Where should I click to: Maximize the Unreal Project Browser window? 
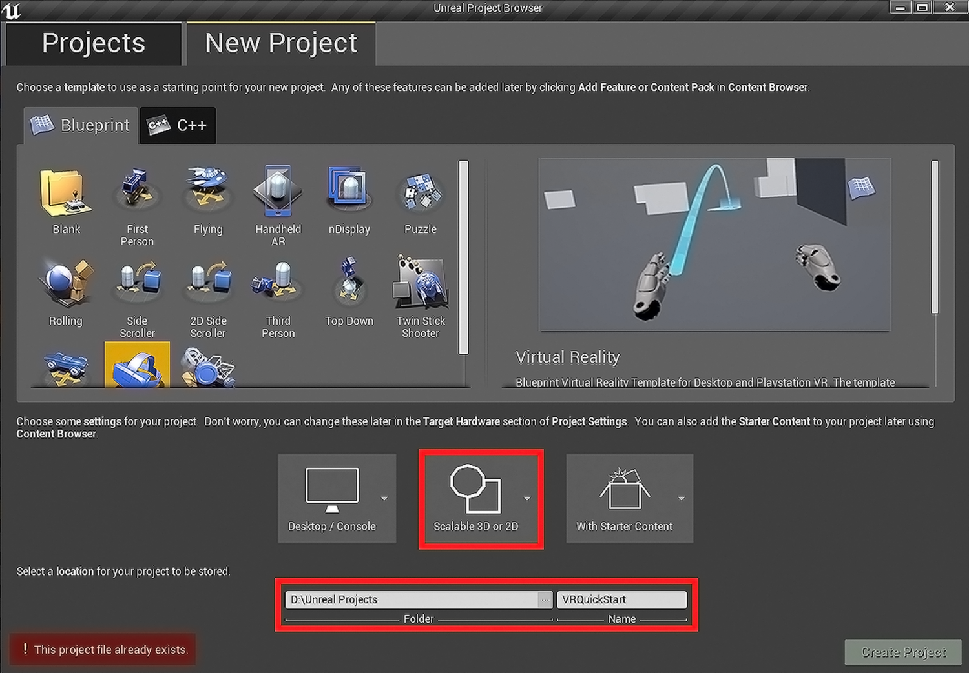(922, 7)
